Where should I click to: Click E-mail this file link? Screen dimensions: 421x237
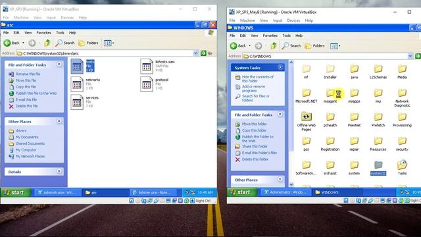click(x=26, y=99)
